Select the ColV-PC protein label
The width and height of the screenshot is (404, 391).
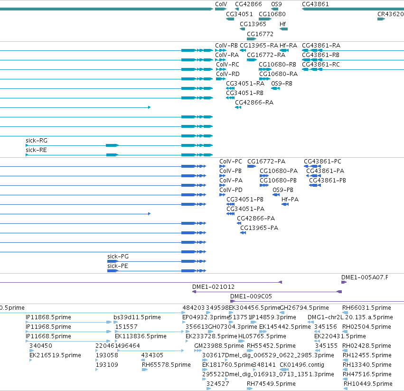(x=231, y=162)
